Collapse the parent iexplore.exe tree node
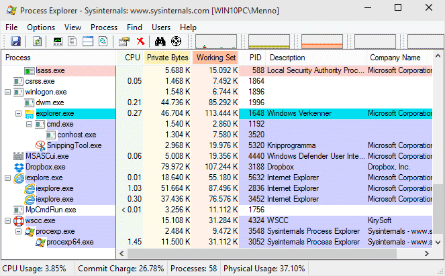Viewport: 445px width, 276px height. click(x=7, y=178)
